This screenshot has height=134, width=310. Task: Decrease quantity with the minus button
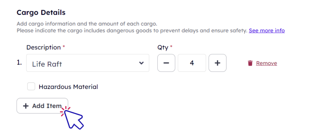(x=166, y=63)
